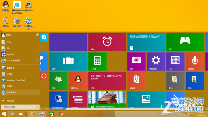Open Pictures in Start menu list
208x117 pixels.
[x=20, y=48]
